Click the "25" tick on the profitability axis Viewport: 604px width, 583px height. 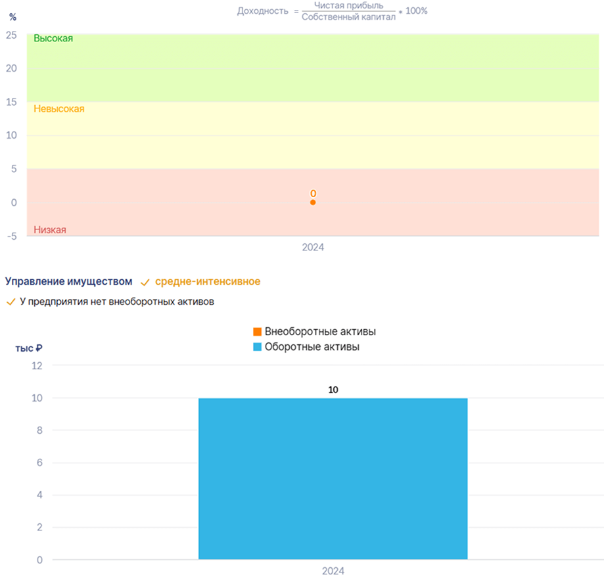point(11,35)
